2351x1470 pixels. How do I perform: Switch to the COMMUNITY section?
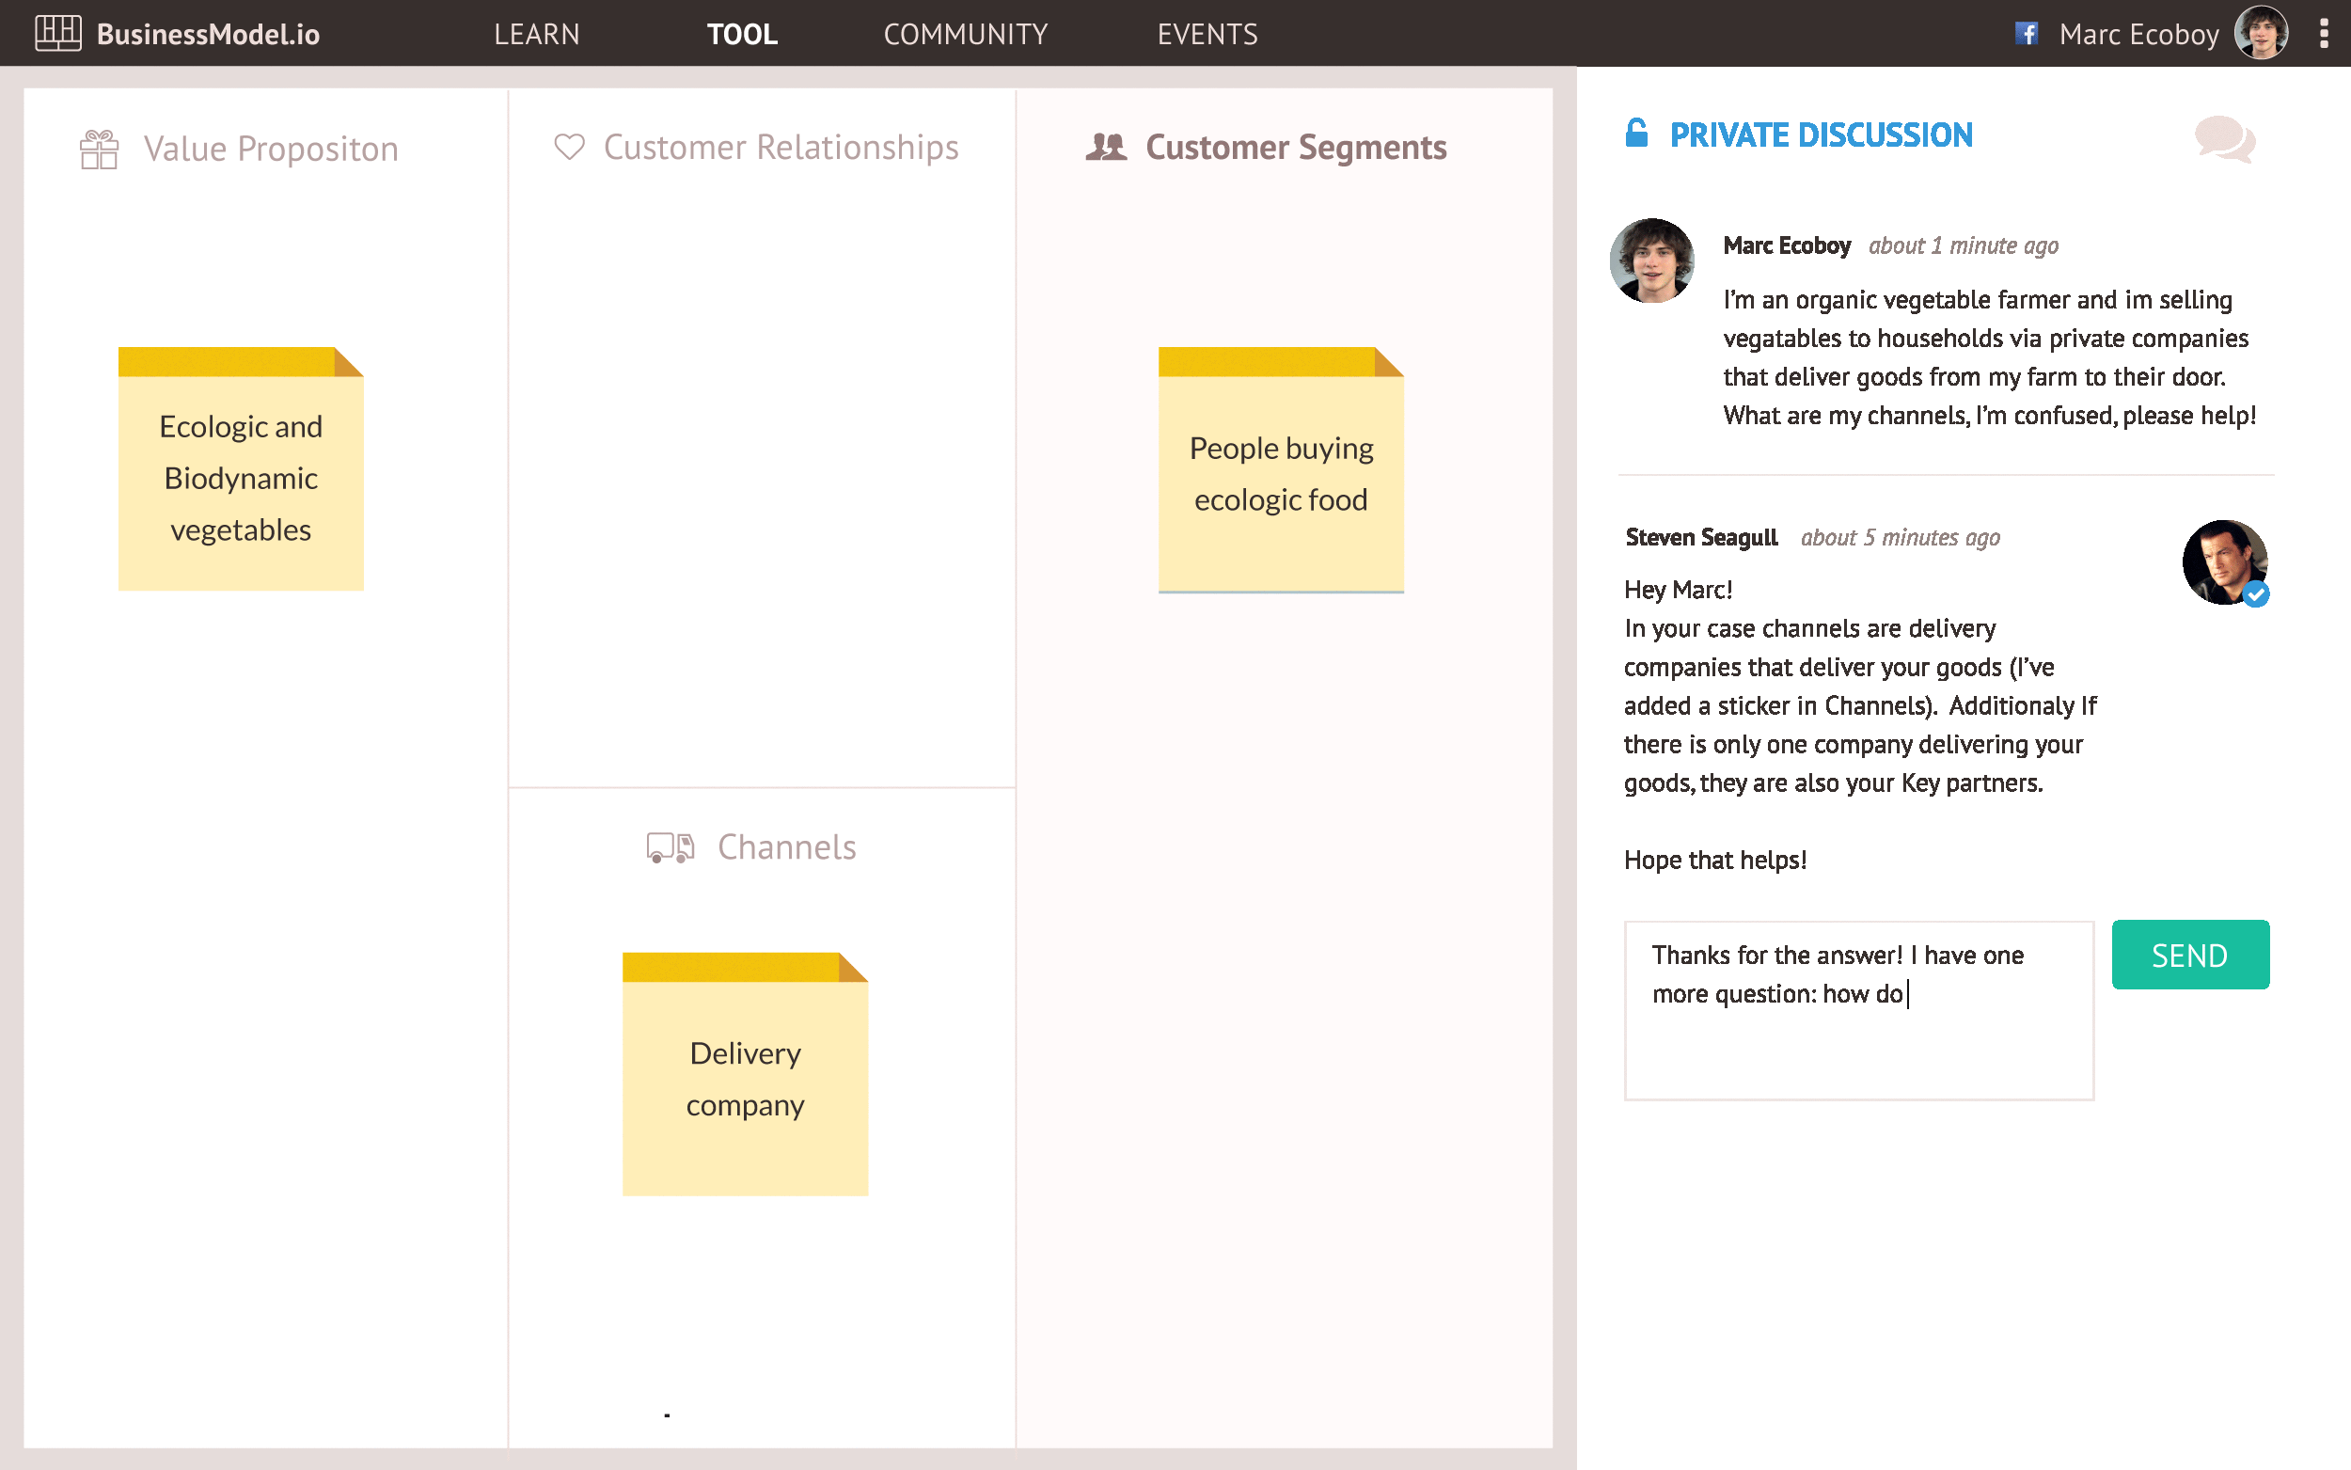[x=965, y=34]
